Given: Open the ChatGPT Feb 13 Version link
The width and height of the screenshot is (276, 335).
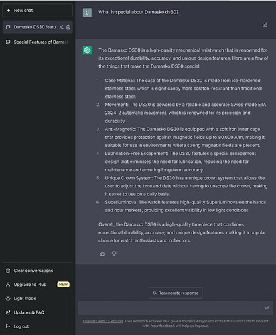Looking at the screenshot, I should click(x=102, y=321).
